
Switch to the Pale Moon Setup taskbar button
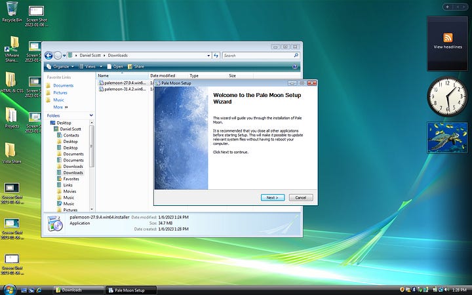coord(132,290)
